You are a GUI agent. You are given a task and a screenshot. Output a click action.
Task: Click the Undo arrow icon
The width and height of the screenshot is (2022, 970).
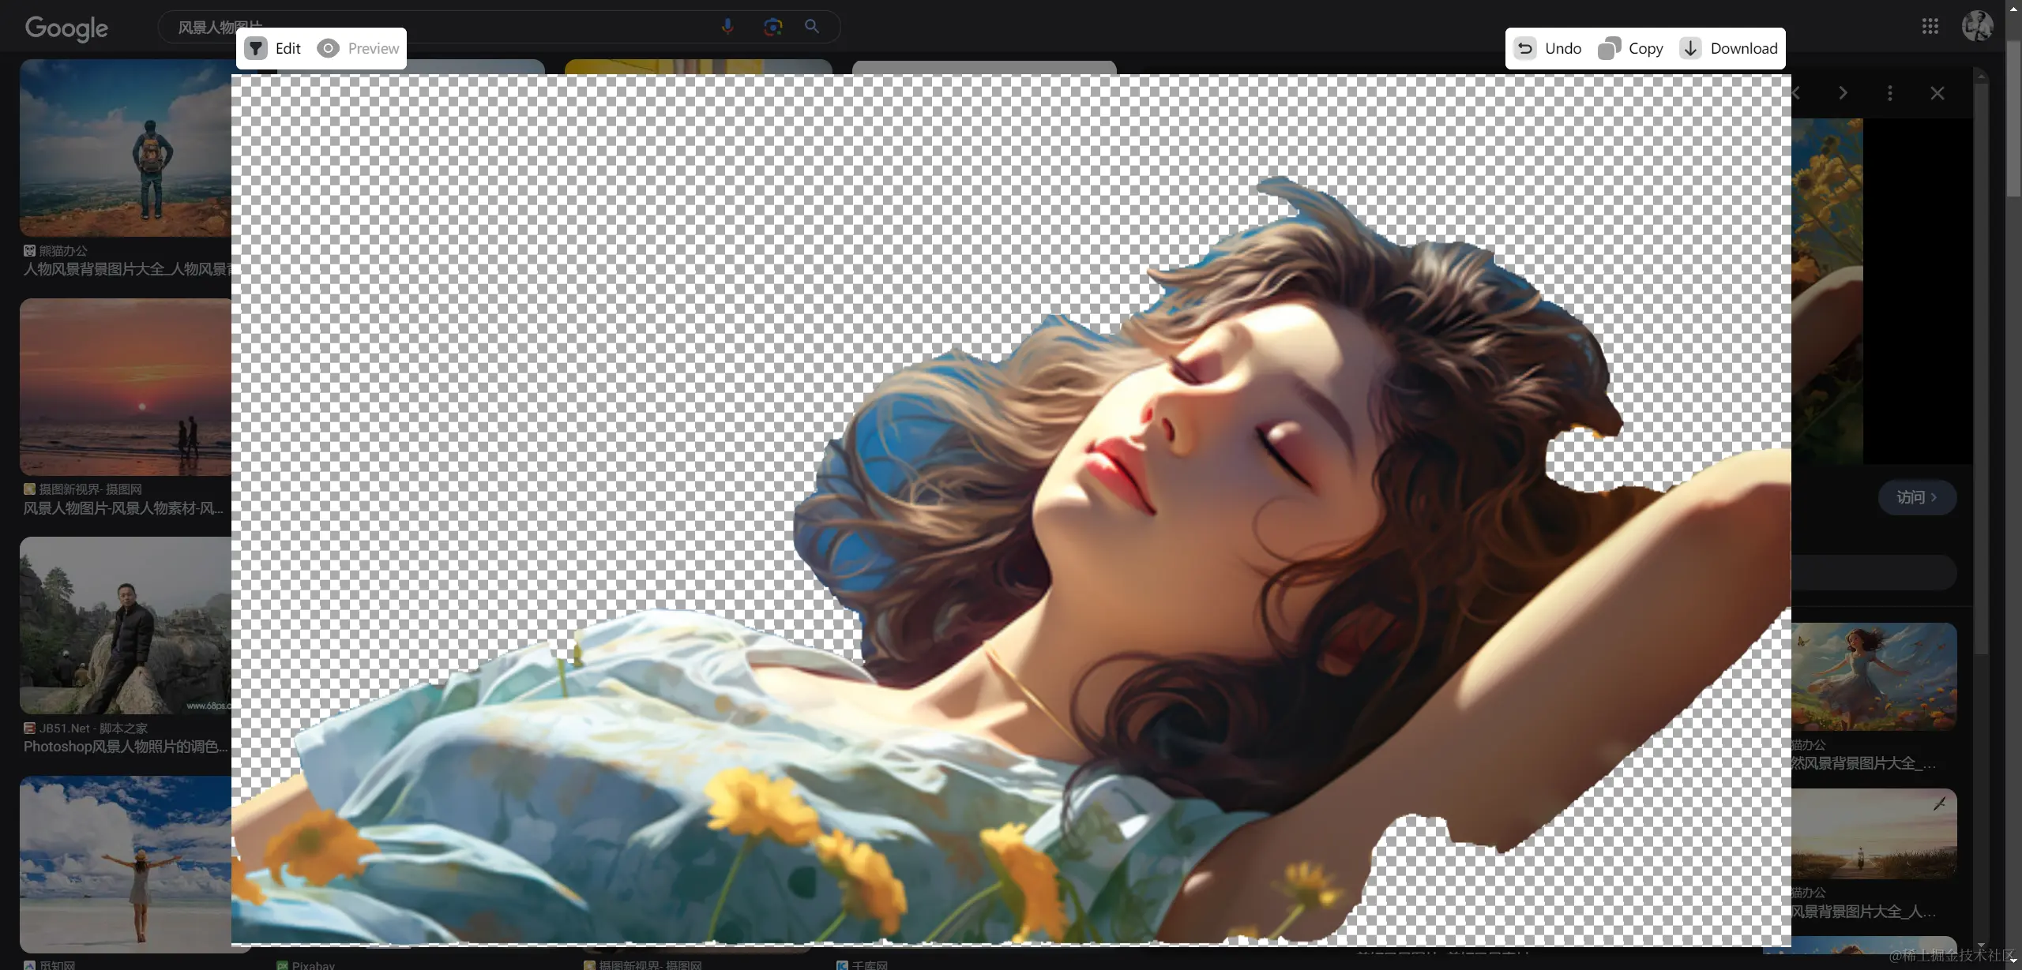coord(1525,48)
